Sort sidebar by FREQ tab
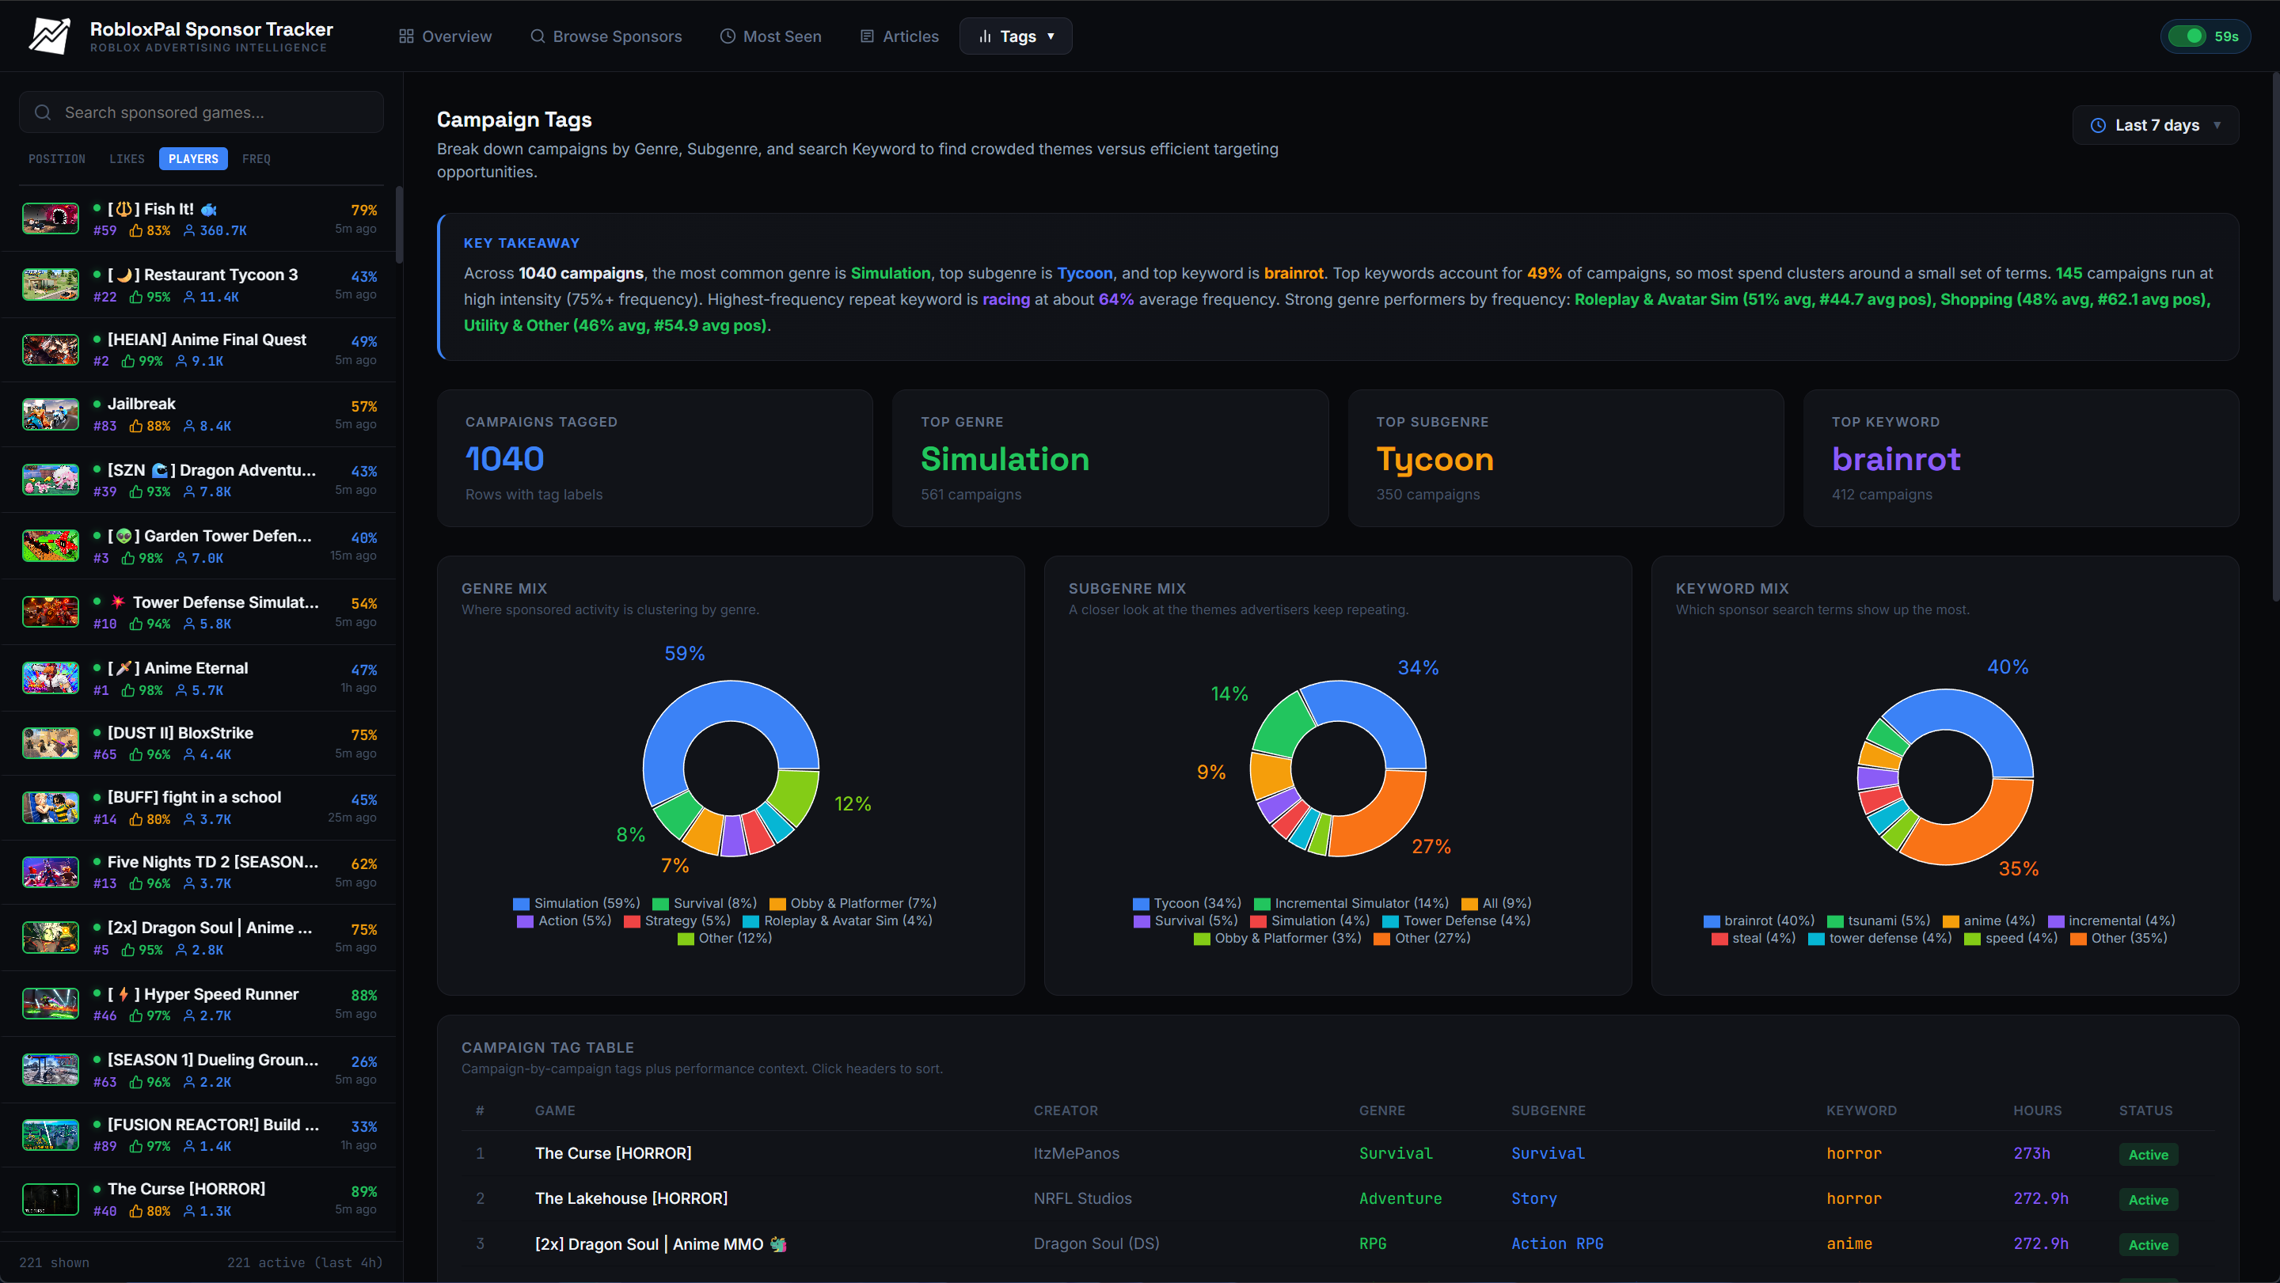The image size is (2280, 1283). pos(256,159)
